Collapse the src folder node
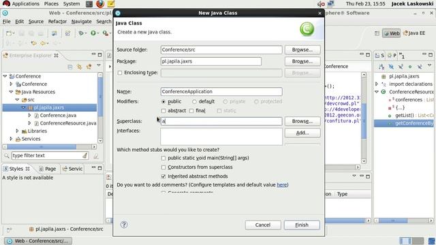This screenshot has height=245, width=436. (17, 99)
